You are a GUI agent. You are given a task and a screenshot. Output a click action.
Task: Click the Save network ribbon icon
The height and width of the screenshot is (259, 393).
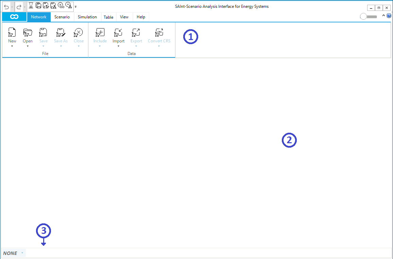[44, 33]
